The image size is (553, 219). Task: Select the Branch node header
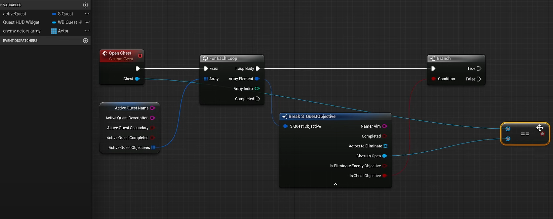click(443, 58)
